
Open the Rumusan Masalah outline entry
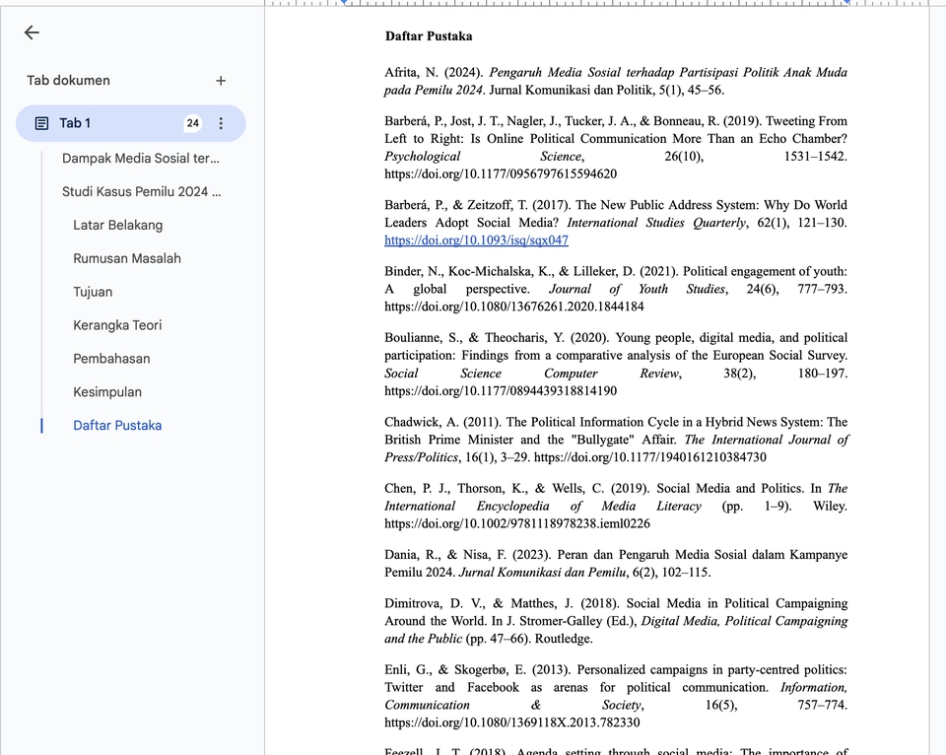pyautogui.click(x=126, y=258)
